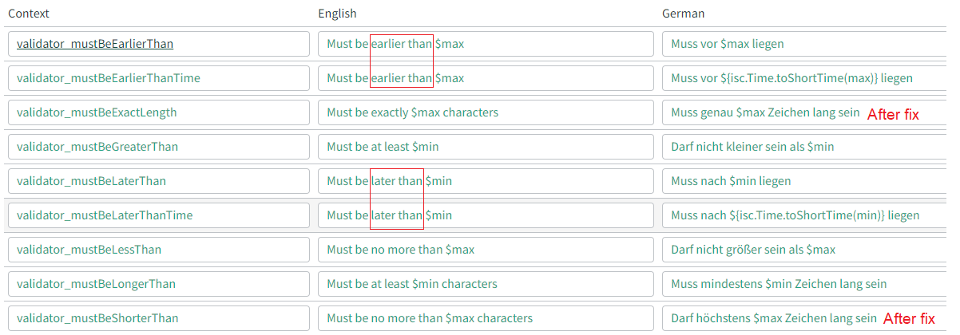Viewport: 960px width, 335px height.
Task: Edit German text 'Muss genau $max Zeichen lang sein'
Action: (x=767, y=112)
